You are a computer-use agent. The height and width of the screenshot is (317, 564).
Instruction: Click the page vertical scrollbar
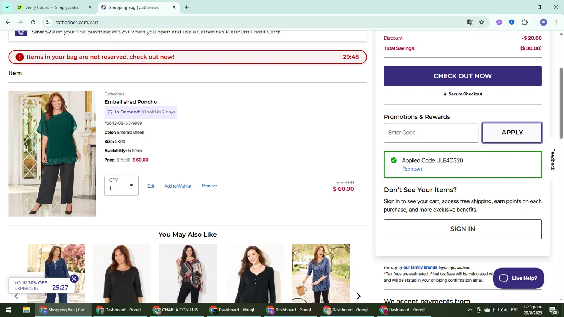coord(561,103)
